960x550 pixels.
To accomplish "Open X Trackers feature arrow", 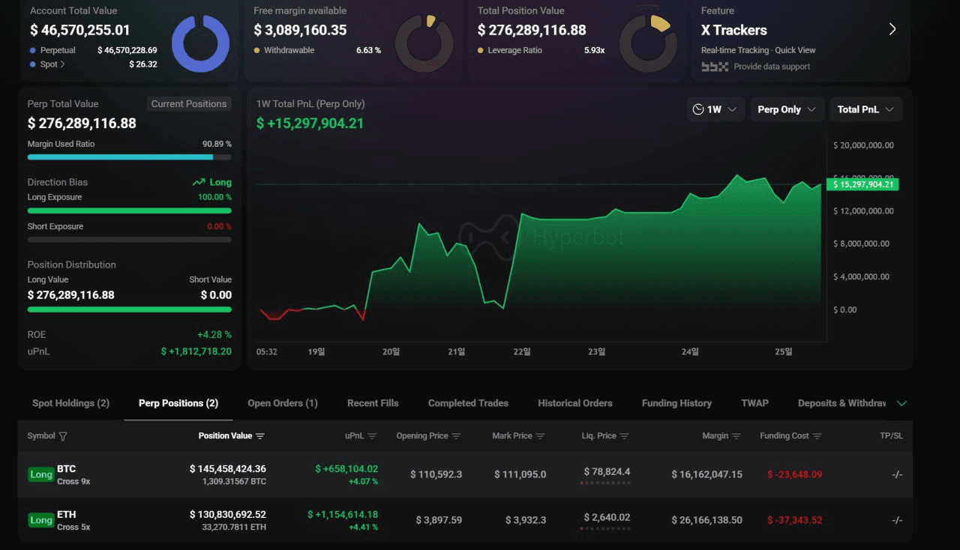I will click(892, 29).
